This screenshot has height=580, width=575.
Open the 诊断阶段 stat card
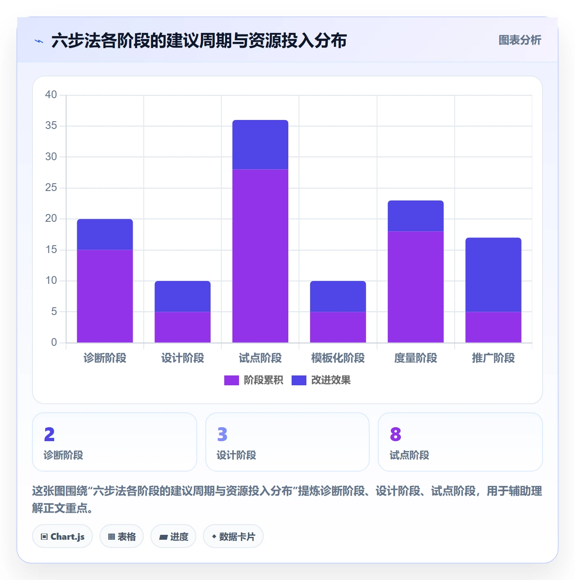[115, 442]
